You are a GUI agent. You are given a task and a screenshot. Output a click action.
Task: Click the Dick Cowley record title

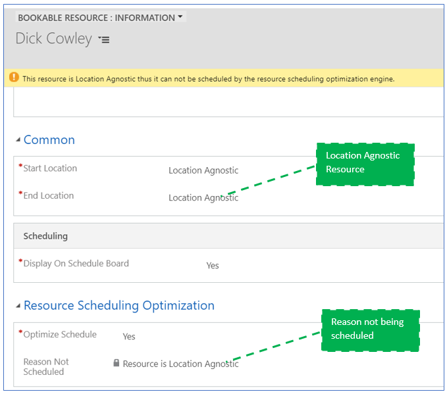pyautogui.click(x=54, y=39)
